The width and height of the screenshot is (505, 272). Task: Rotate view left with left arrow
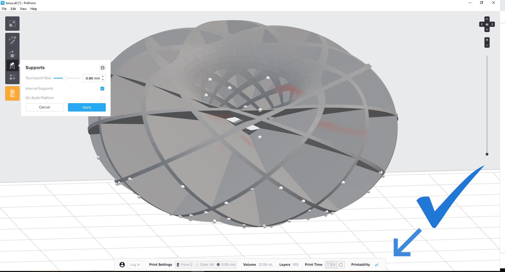[482, 24]
